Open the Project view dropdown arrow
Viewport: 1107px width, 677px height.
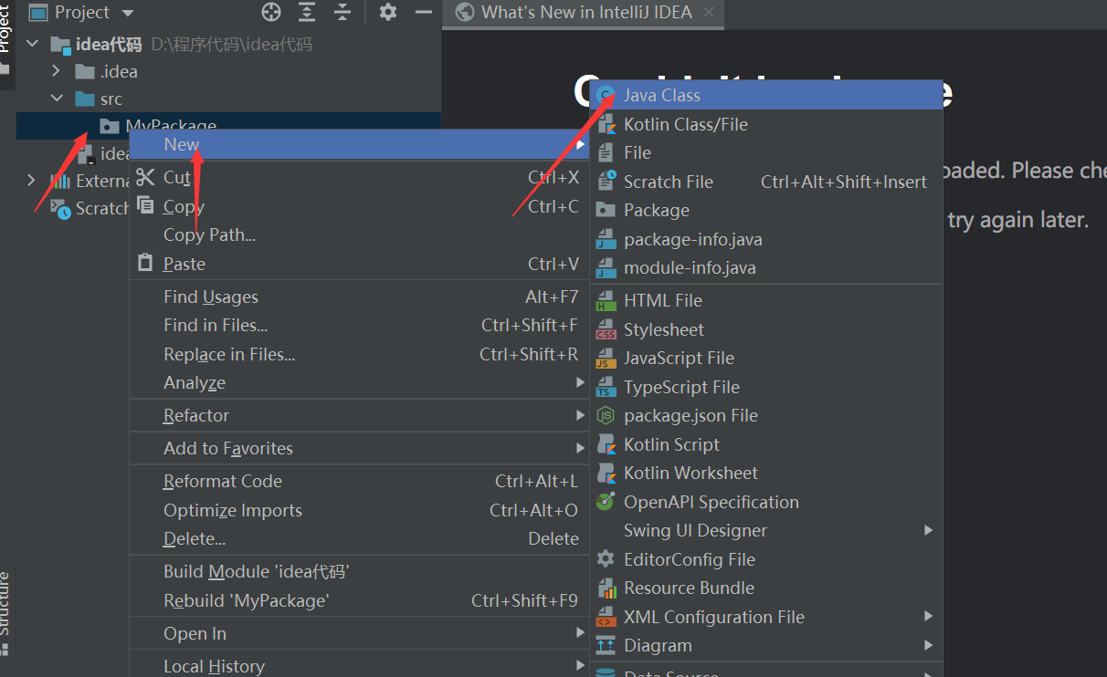point(127,14)
